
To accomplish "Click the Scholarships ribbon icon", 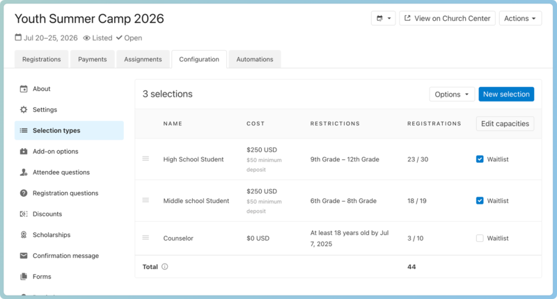I will coord(24,235).
